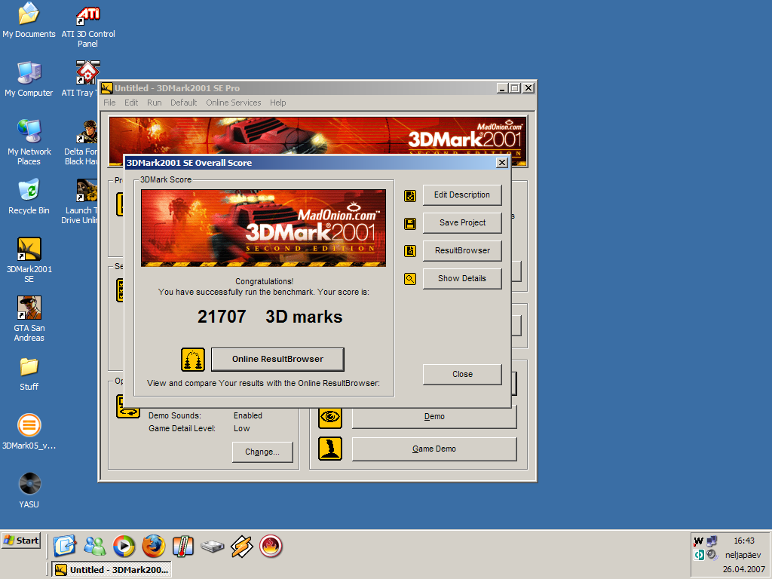The image size is (772, 579).
Task: Click the Edit Description icon
Action: 410,195
